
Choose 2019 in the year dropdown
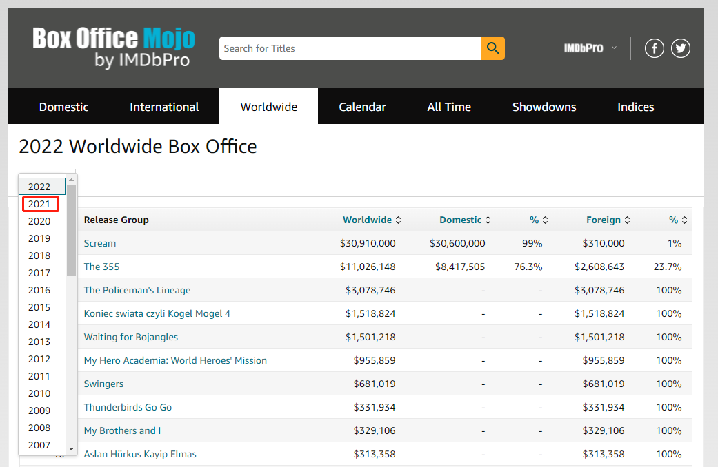pyautogui.click(x=39, y=238)
